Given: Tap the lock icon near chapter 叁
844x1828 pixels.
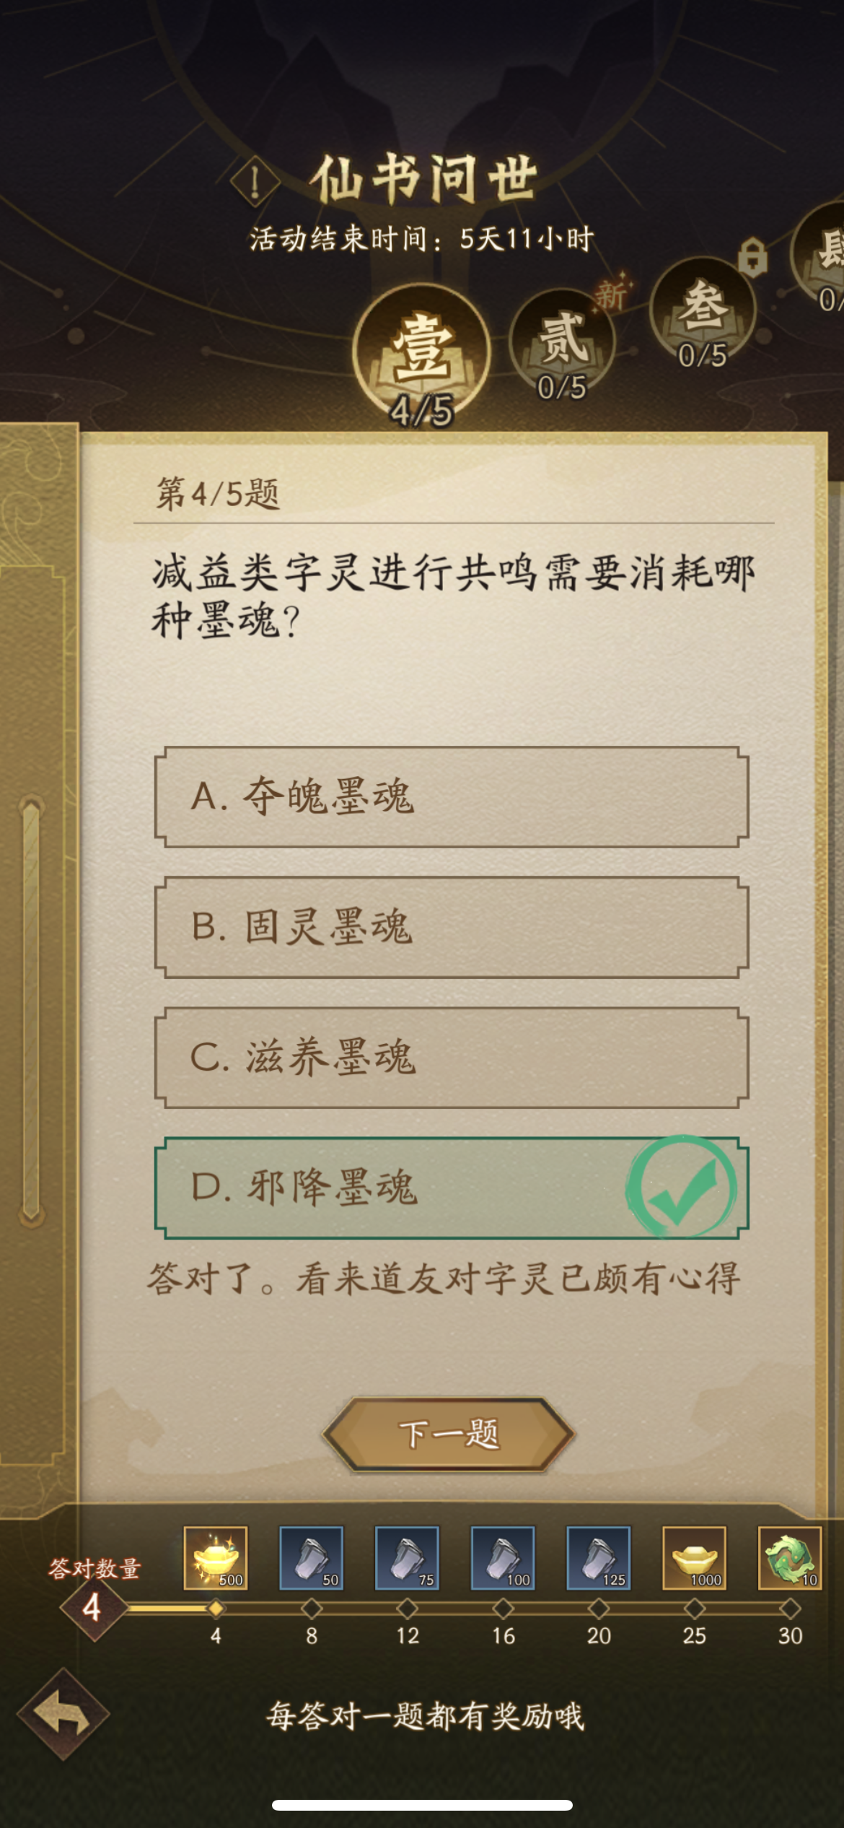Looking at the screenshot, I should [752, 256].
